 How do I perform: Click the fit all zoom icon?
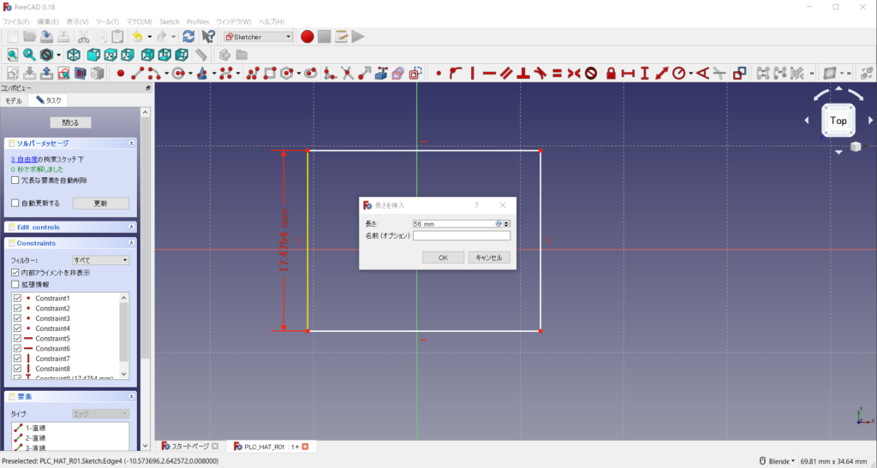[13, 55]
